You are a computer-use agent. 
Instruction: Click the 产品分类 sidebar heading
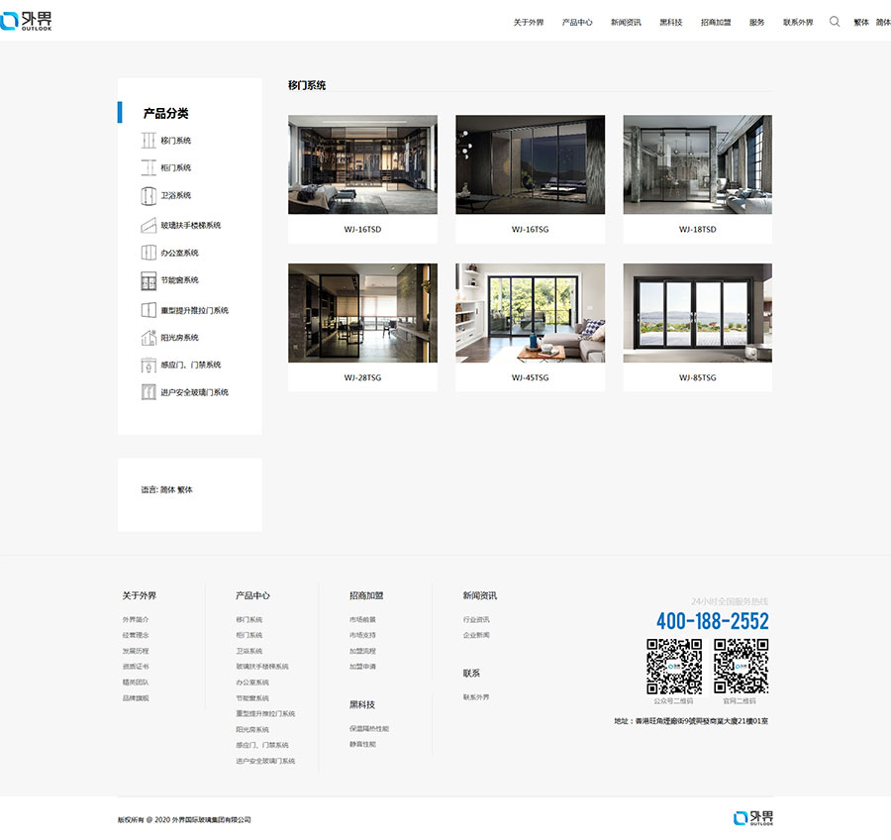tap(165, 113)
